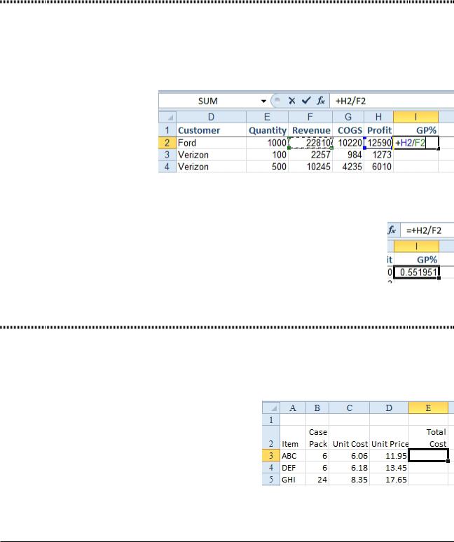This screenshot has width=454, height=542.
Task: Select column A header in bottom sheet
Action: point(293,408)
